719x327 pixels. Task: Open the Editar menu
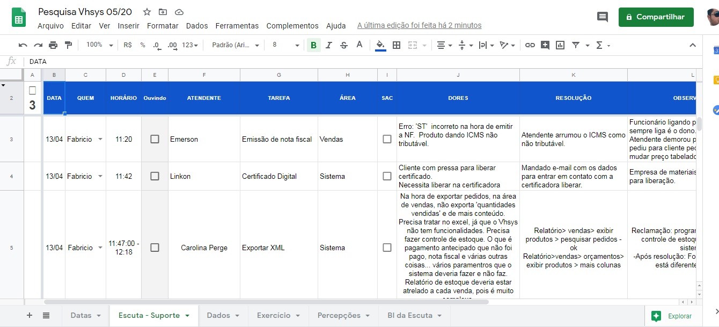coord(81,26)
